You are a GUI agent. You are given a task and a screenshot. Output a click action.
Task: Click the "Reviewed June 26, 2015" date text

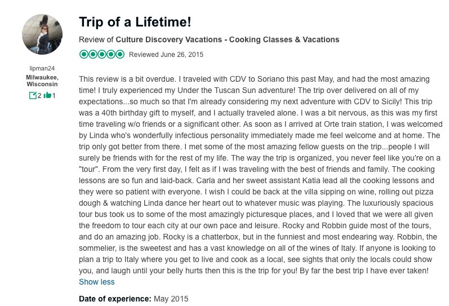pos(166,55)
